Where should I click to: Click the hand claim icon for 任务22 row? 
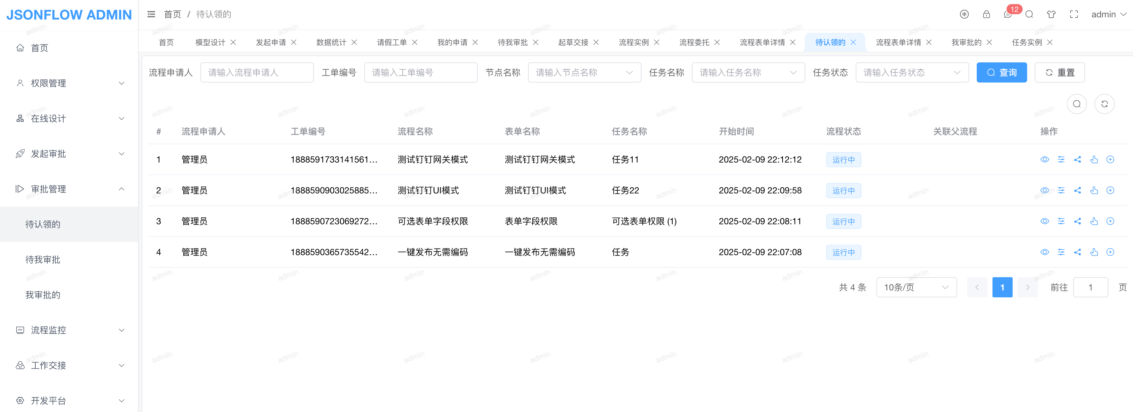tap(1094, 190)
